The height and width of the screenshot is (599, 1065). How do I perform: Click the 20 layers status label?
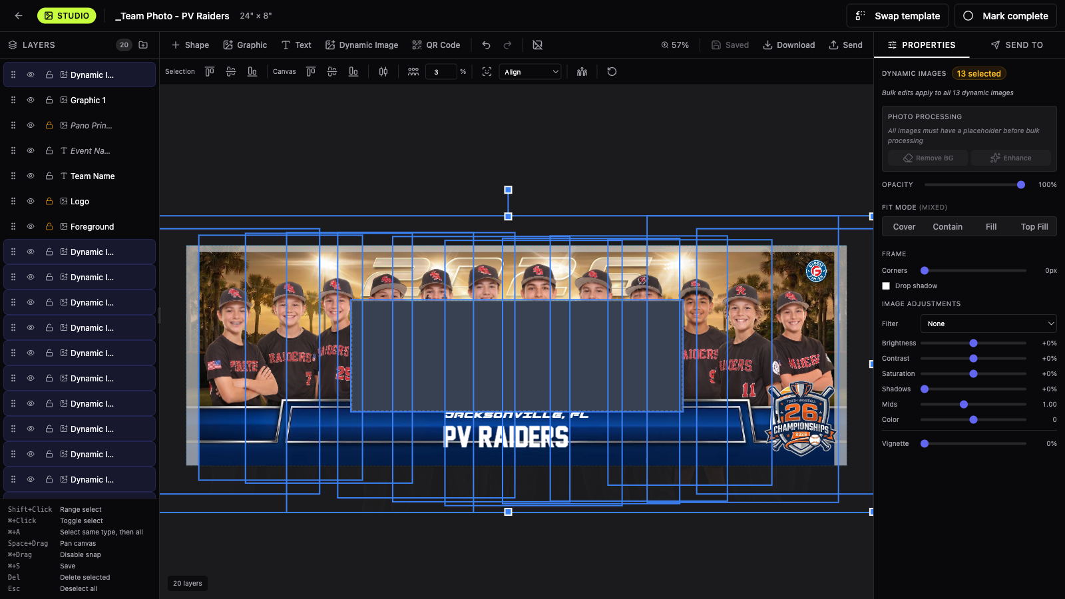(188, 583)
